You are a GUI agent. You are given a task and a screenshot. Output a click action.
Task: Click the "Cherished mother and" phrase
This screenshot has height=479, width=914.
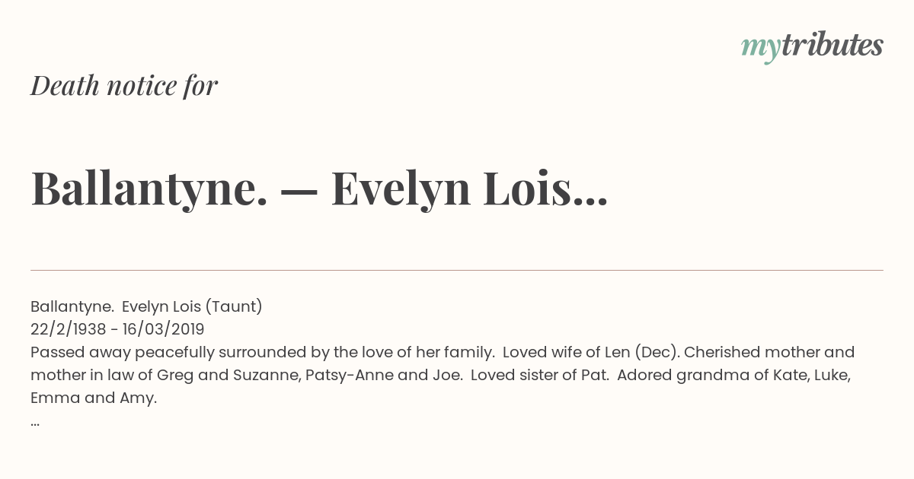(769, 352)
